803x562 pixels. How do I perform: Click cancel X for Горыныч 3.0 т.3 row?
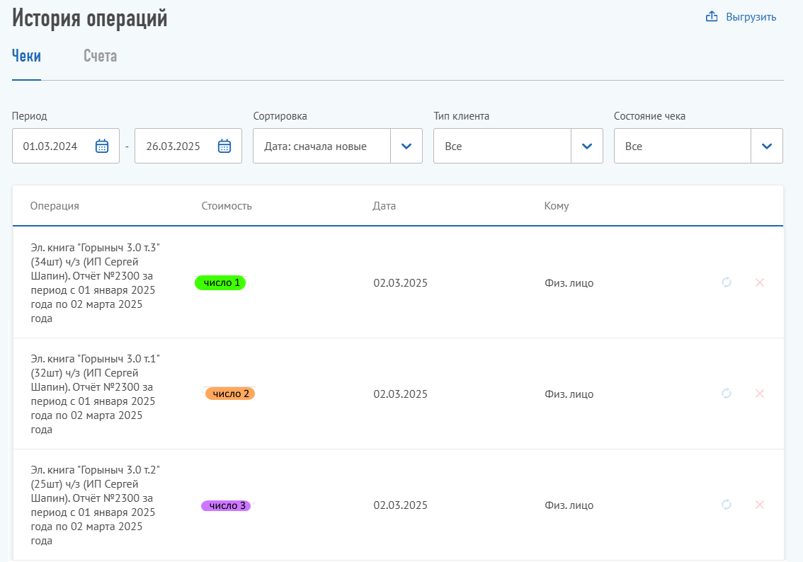(x=760, y=282)
